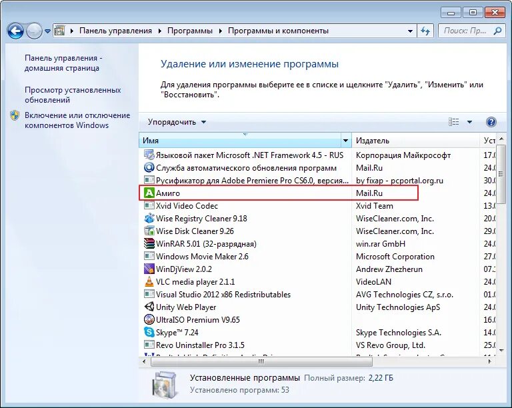The height and width of the screenshot is (408, 512).
Task: Click horizontal scrollbar right arrow
Action: tap(489, 361)
